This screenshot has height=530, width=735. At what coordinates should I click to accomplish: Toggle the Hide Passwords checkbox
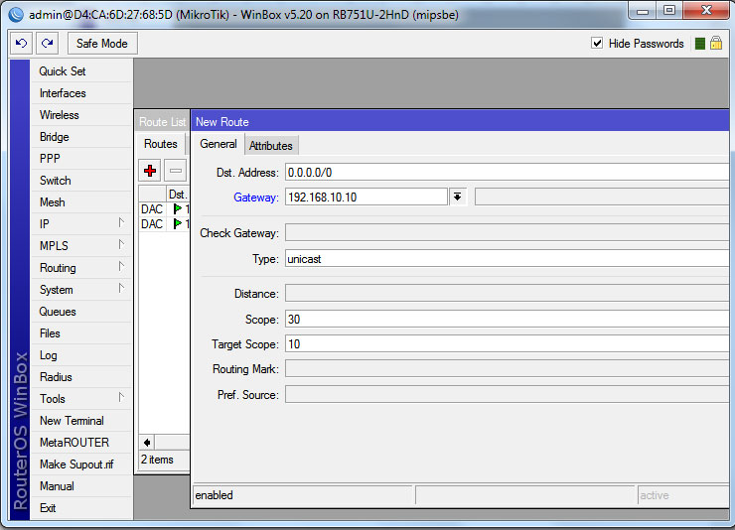[597, 44]
